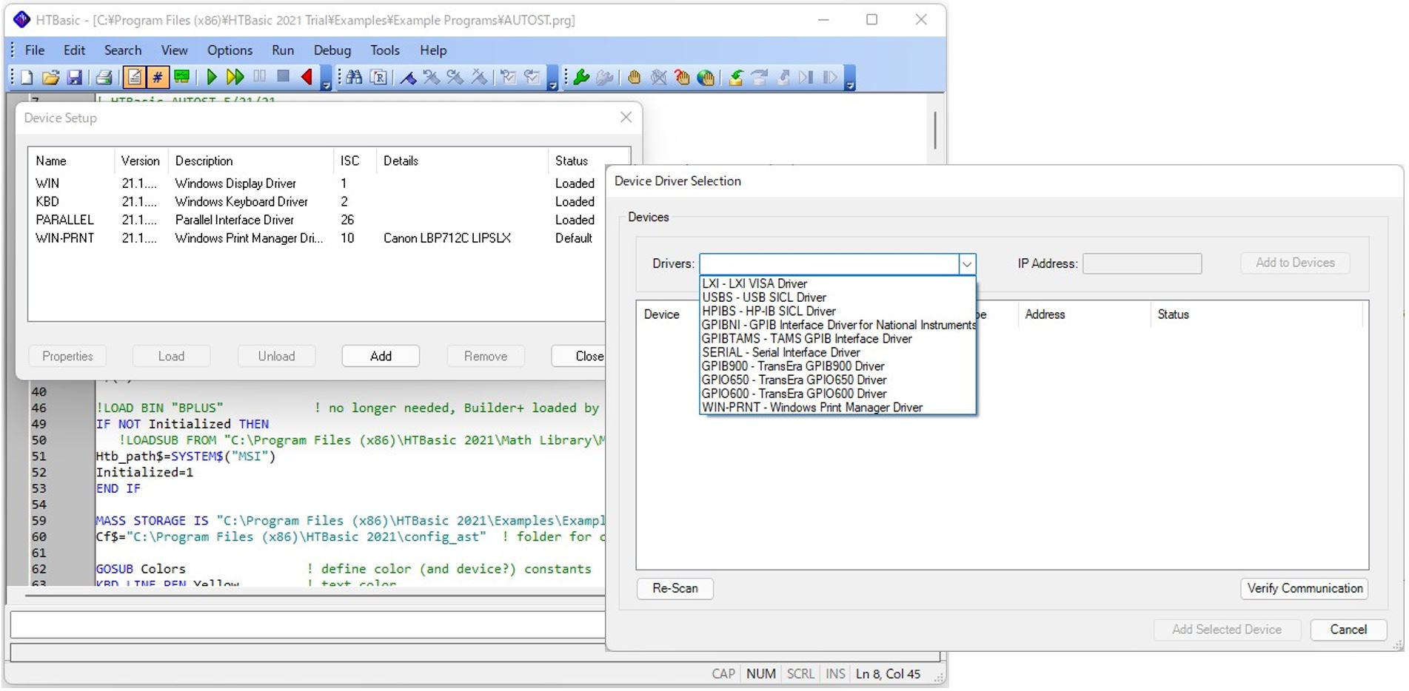Image resolution: width=1409 pixels, height=691 pixels.
Task: Expand the first toolbar's overflow arrow
Action: 326,78
